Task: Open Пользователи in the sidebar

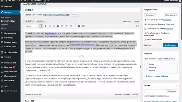Action: [10, 72]
